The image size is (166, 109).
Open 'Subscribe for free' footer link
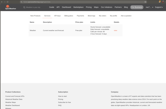64,102
